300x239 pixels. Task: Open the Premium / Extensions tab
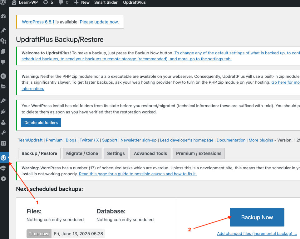click(199, 153)
